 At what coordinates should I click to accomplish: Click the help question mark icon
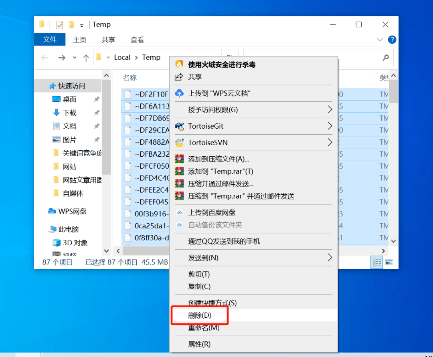click(392, 40)
